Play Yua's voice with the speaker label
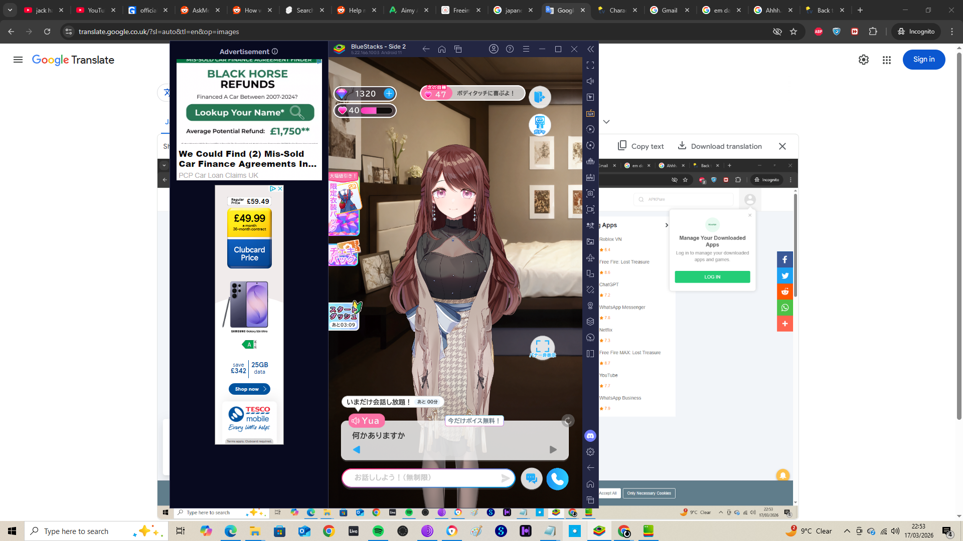963x541 pixels. tap(367, 421)
